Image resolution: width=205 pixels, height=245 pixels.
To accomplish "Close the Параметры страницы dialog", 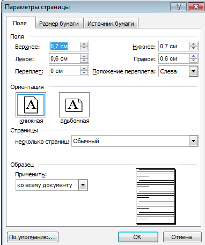I will point(196,7).
